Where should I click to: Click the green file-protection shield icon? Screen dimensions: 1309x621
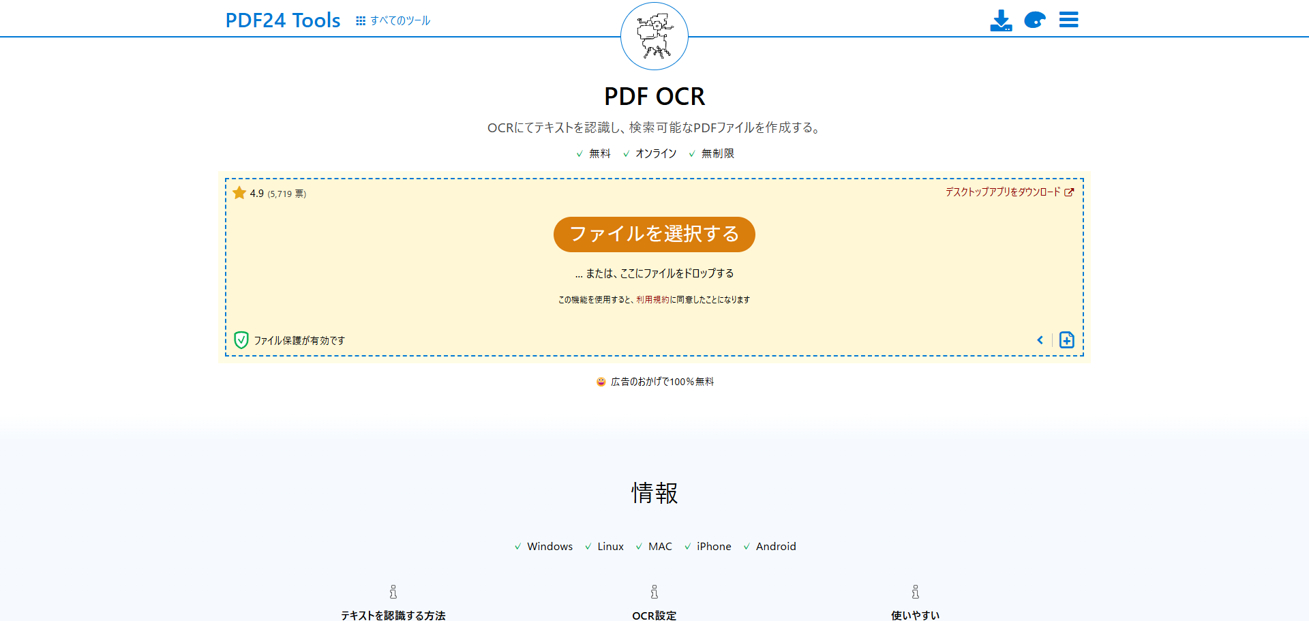[x=241, y=340]
